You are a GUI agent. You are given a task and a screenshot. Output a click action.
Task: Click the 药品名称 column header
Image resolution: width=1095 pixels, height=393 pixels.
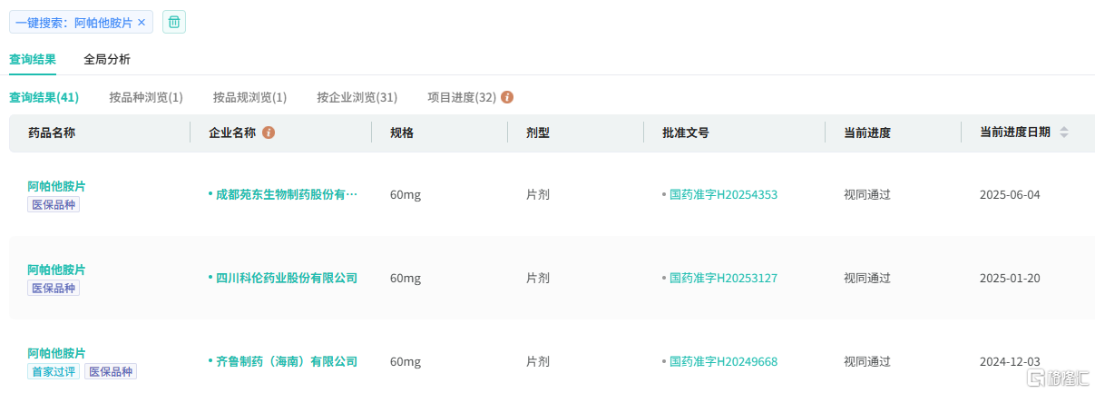tap(51, 133)
